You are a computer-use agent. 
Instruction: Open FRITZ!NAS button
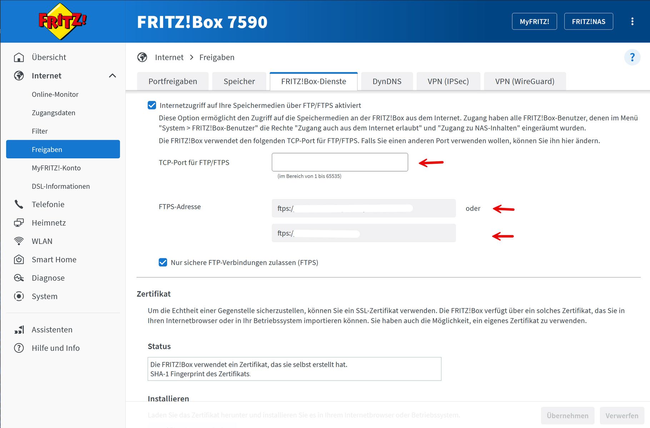click(x=589, y=21)
